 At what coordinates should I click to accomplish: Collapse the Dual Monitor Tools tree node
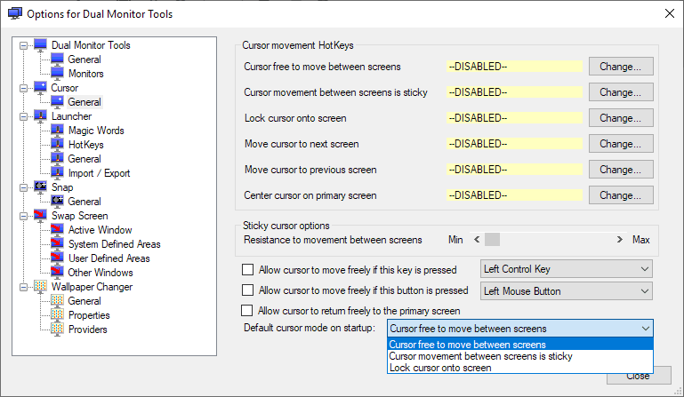tap(23, 45)
